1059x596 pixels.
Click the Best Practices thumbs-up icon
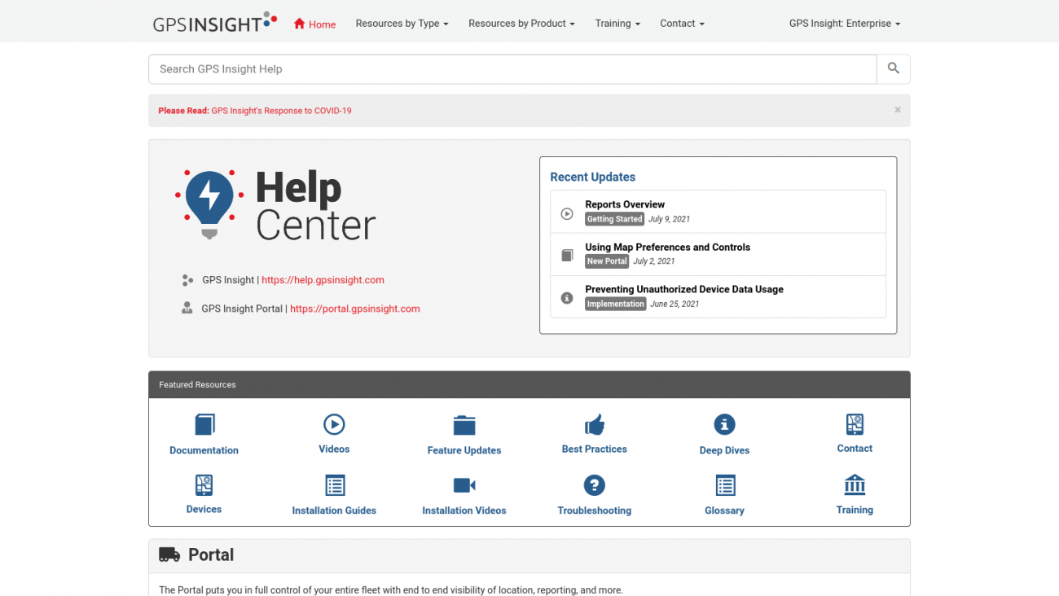pyautogui.click(x=595, y=424)
